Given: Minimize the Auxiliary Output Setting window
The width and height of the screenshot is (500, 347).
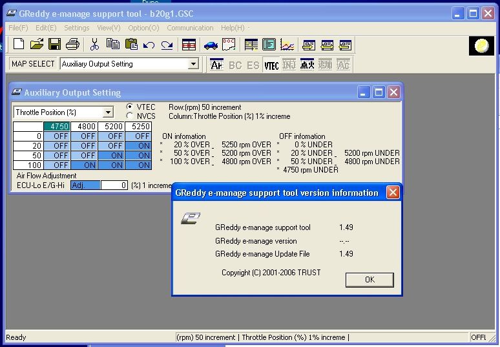Looking at the screenshot, I should pyautogui.click(x=363, y=92).
